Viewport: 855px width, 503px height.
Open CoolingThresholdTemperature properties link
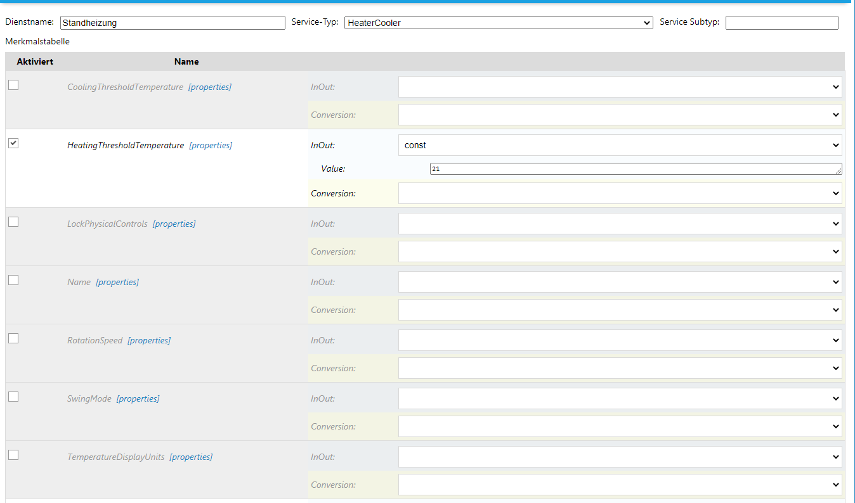point(210,87)
